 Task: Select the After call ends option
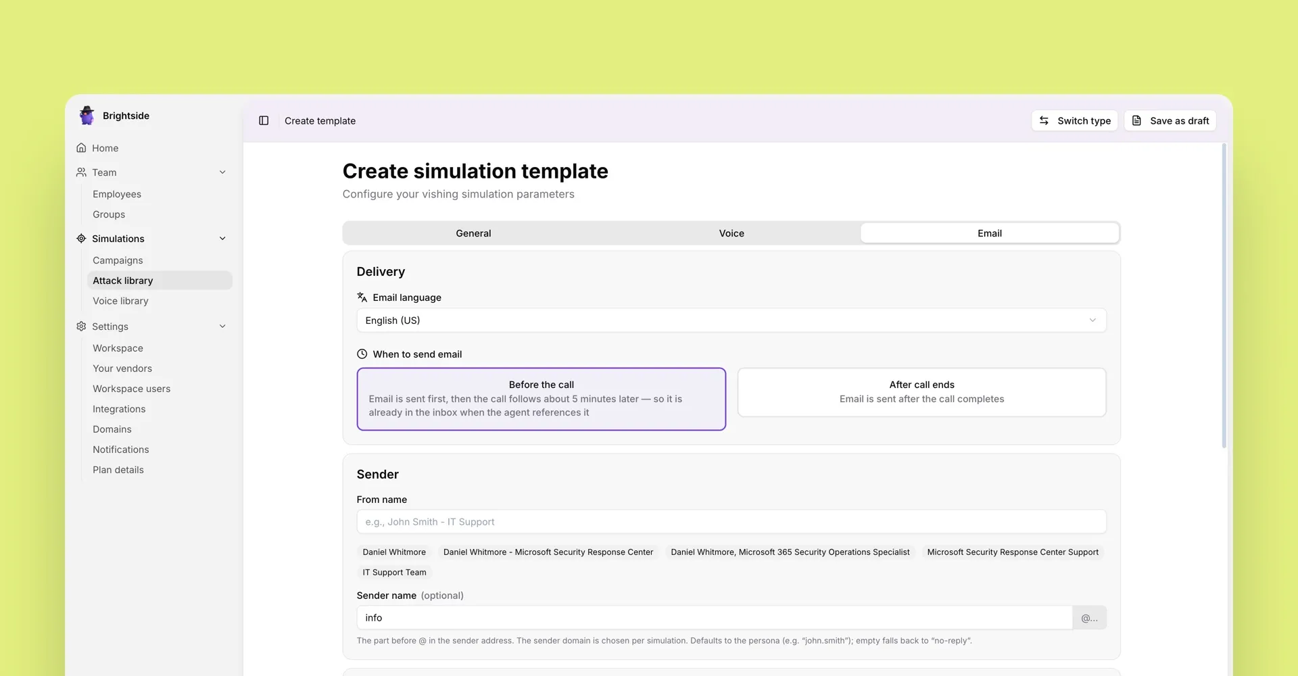922,392
